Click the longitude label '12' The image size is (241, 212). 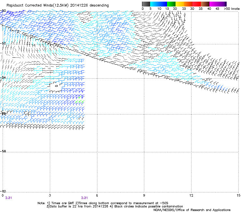tap(191, 195)
